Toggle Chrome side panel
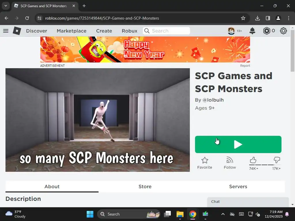The image size is (295, 221). coord(268,18)
